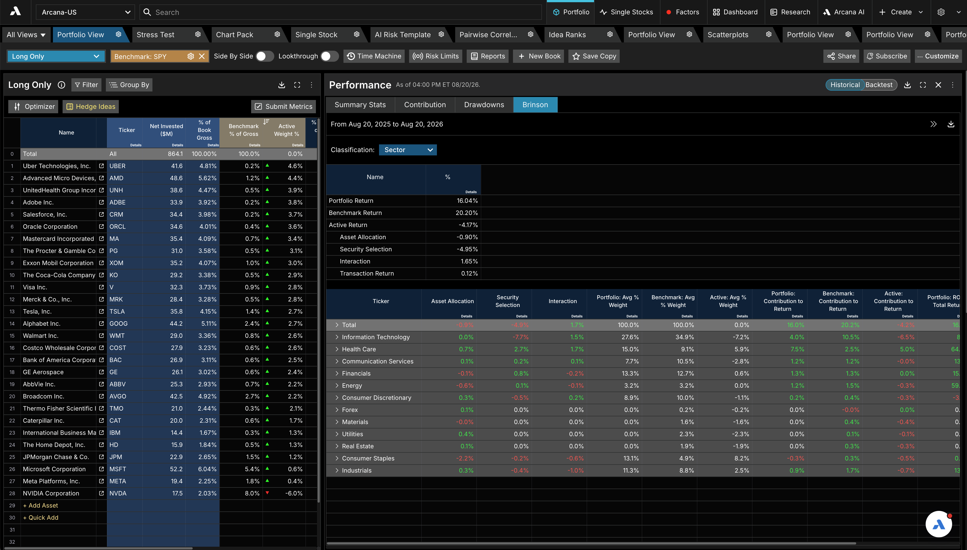
Task: Open gear on Scatterplots tab
Action: [768, 34]
